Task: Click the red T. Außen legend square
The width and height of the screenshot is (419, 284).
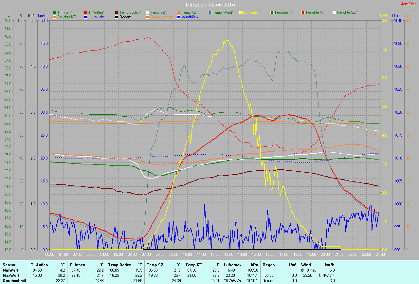Action: [85, 12]
